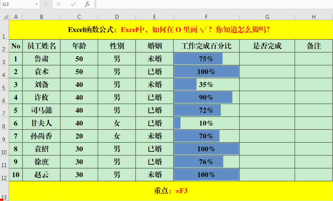Click the 72% progress cell
The image size is (333, 201).
[206, 110]
